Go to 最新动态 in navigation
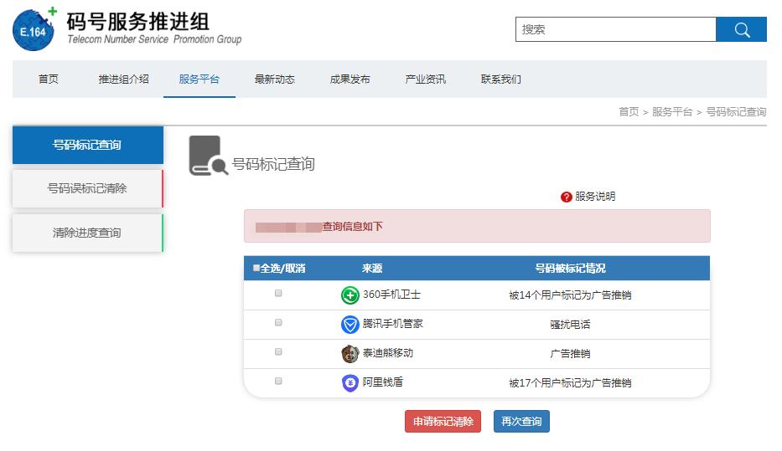This screenshot has width=782, height=451. tap(274, 79)
